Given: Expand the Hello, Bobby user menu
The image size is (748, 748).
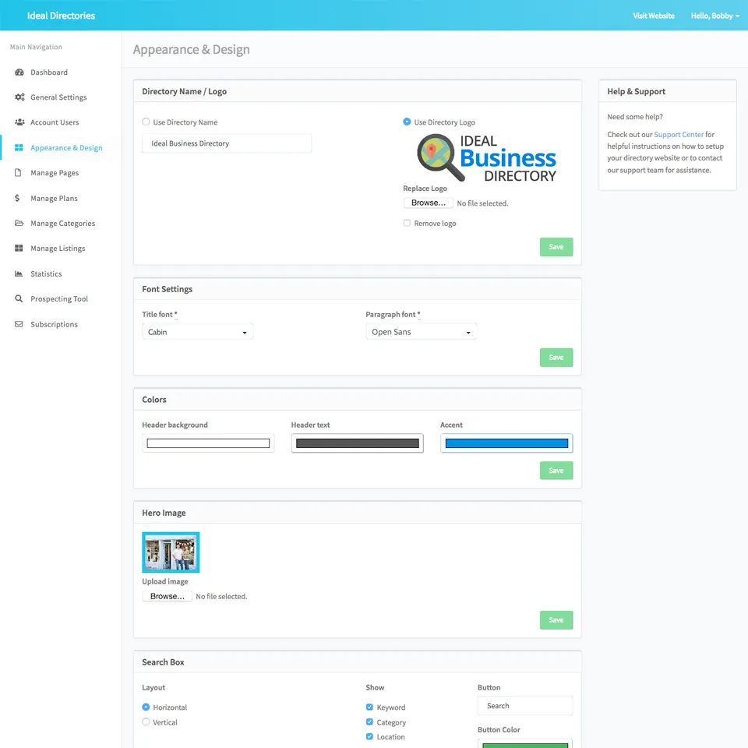Looking at the screenshot, I should [714, 16].
